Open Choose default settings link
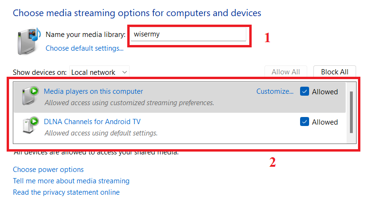The image size is (377, 198). (x=85, y=48)
